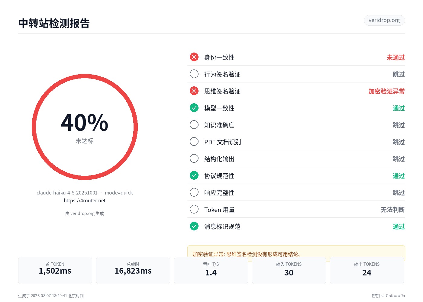Screen dimensions: 423x302
Task: Click the 未通过 status of 身份一致性
Action: point(396,57)
